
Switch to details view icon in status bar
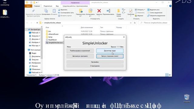click(167, 75)
